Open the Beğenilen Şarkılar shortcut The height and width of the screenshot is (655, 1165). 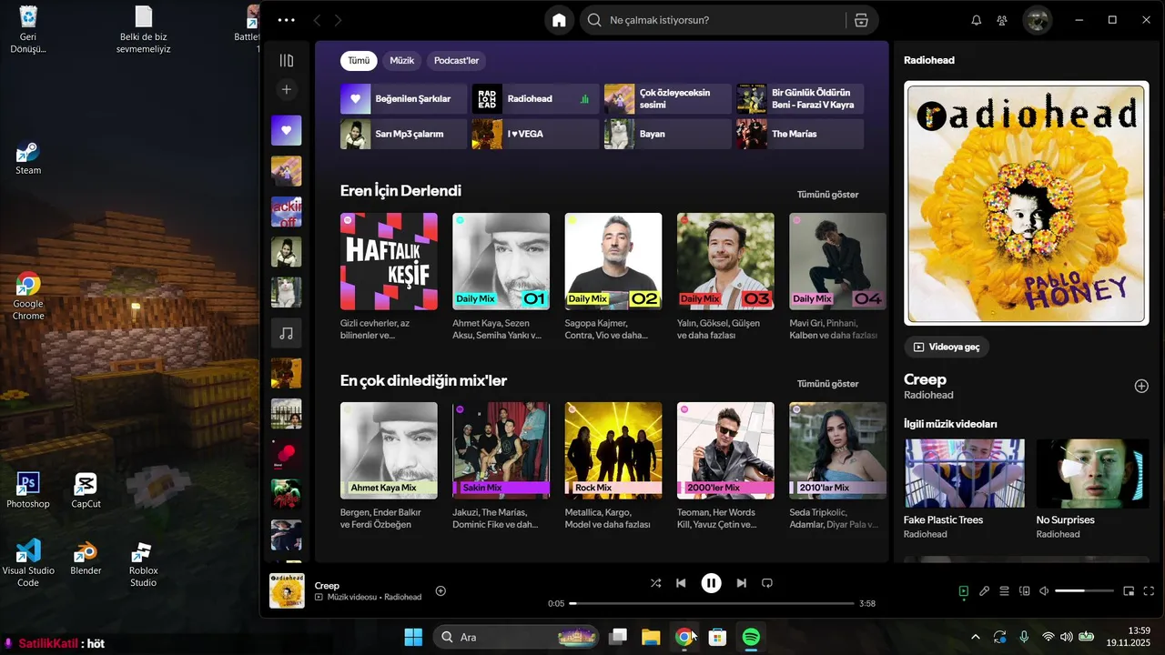click(x=403, y=98)
